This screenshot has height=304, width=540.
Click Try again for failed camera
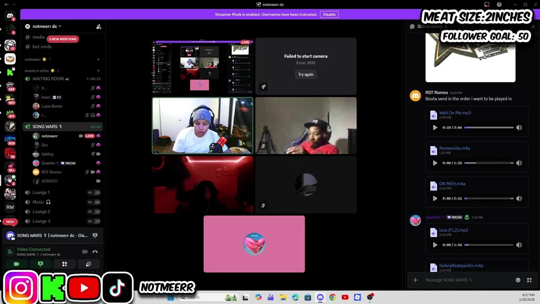[x=306, y=74]
